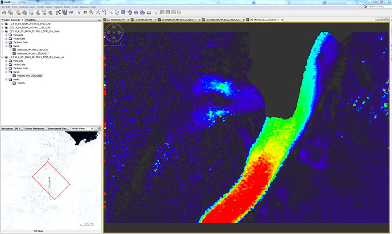Select the draw polyline tool
The height and width of the screenshot is (234, 392).
pyautogui.click(x=117, y=12)
